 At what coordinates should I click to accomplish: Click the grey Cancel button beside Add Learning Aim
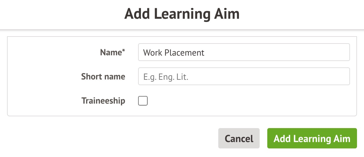pos(239,139)
